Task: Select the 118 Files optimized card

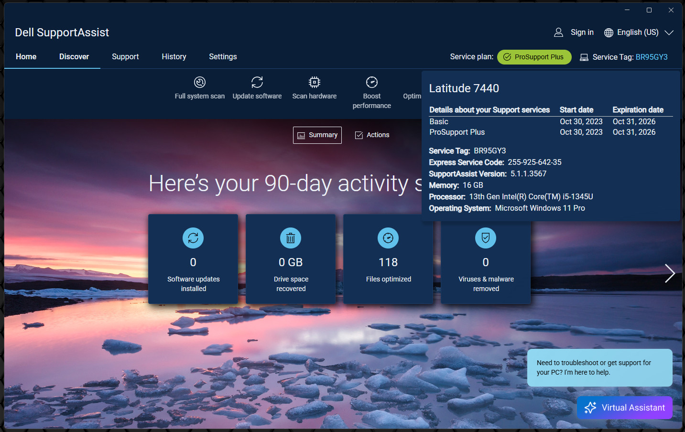Action: [x=388, y=259]
